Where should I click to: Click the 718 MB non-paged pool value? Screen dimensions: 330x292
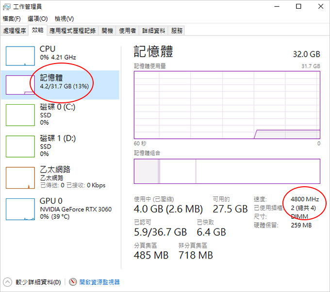(x=196, y=256)
